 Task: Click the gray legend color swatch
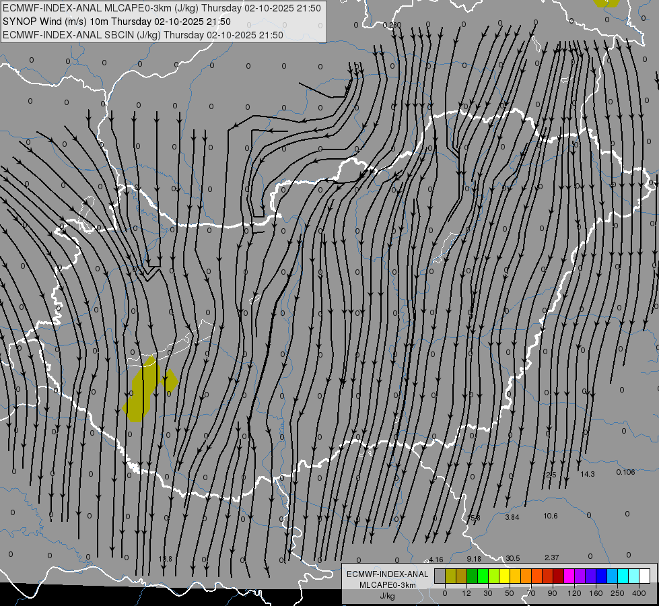(x=440, y=576)
